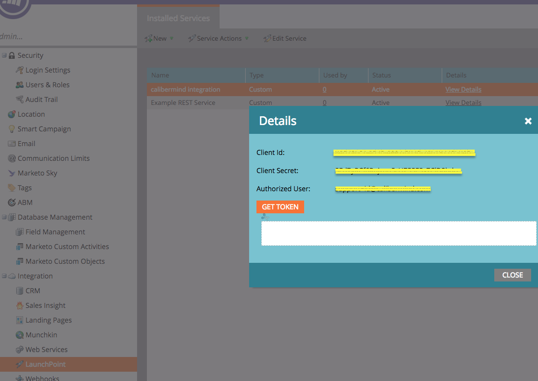This screenshot has height=381, width=538.
Task: Click the Audit Trail icon
Action: (x=20, y=100)
